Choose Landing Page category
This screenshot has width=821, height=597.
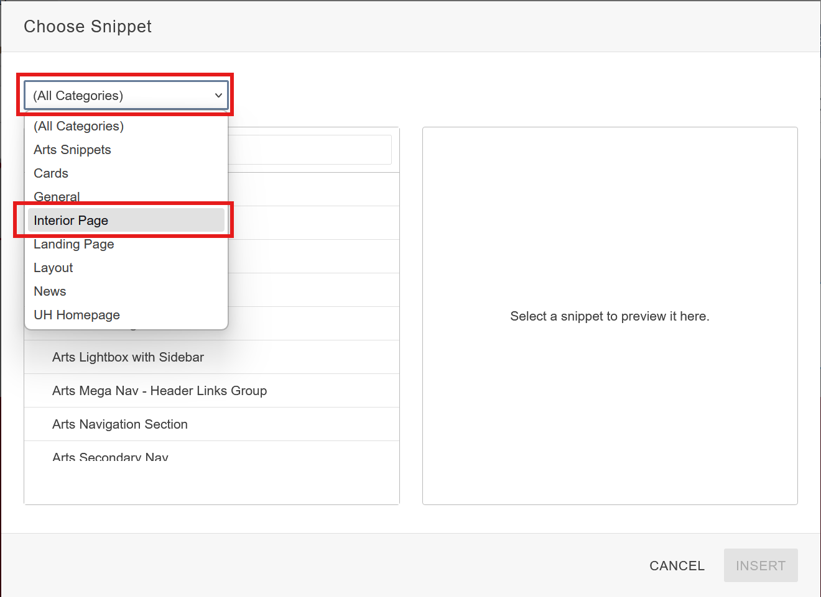tap(74, 244)
